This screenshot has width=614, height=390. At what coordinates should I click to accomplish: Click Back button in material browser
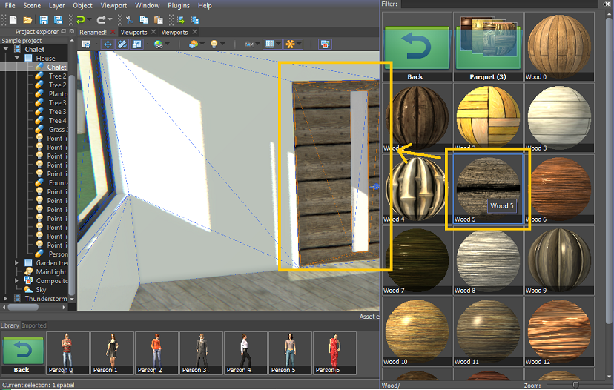point(415,46)
